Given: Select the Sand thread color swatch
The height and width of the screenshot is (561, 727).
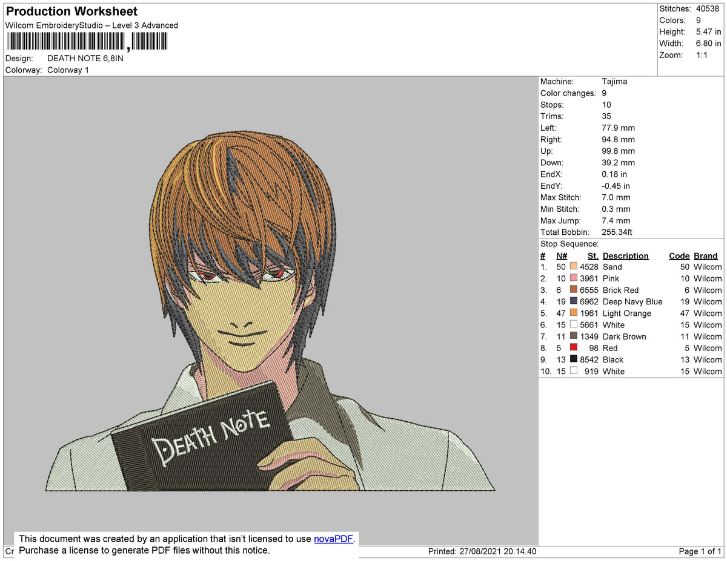Looking at the screenshot, I should [x=573, y=267].
